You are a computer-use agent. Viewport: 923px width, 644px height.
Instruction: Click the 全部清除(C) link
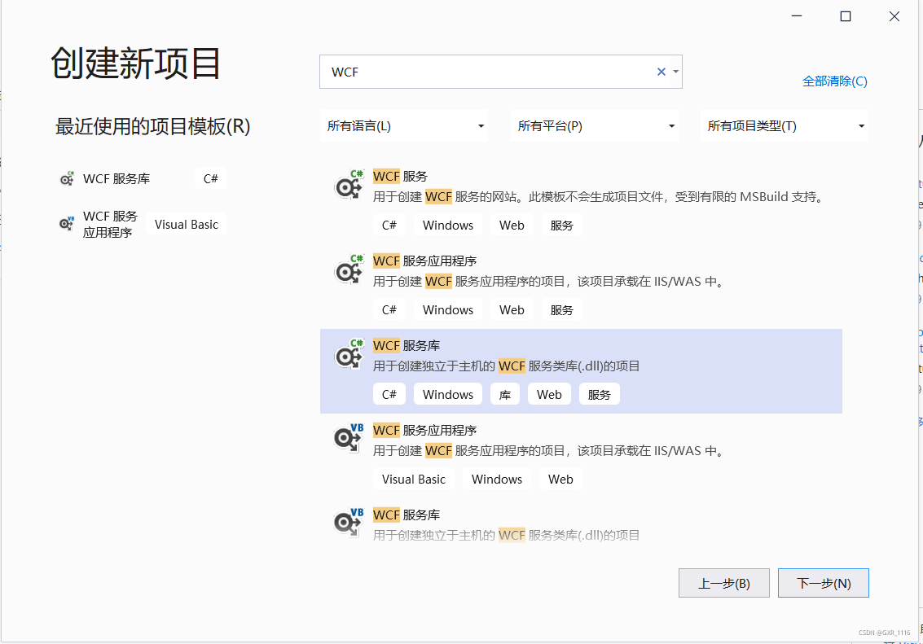tap(835, 81)
